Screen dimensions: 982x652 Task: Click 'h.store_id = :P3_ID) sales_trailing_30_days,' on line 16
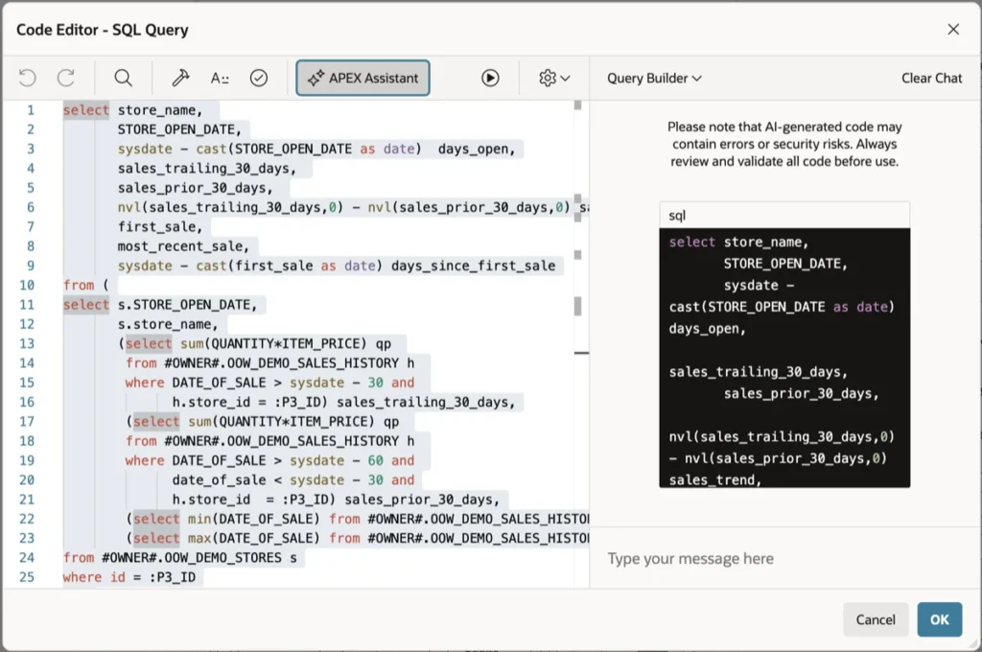click(x=343, y=402)
